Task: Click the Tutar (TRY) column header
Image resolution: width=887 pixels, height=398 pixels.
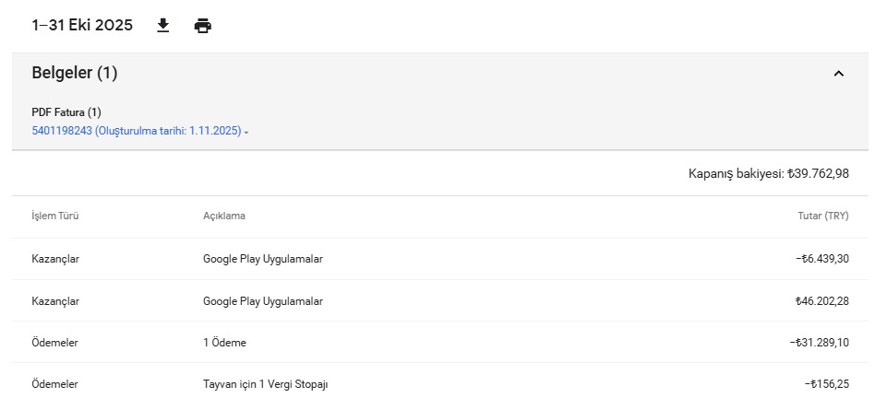Action: tap(823, 216)
